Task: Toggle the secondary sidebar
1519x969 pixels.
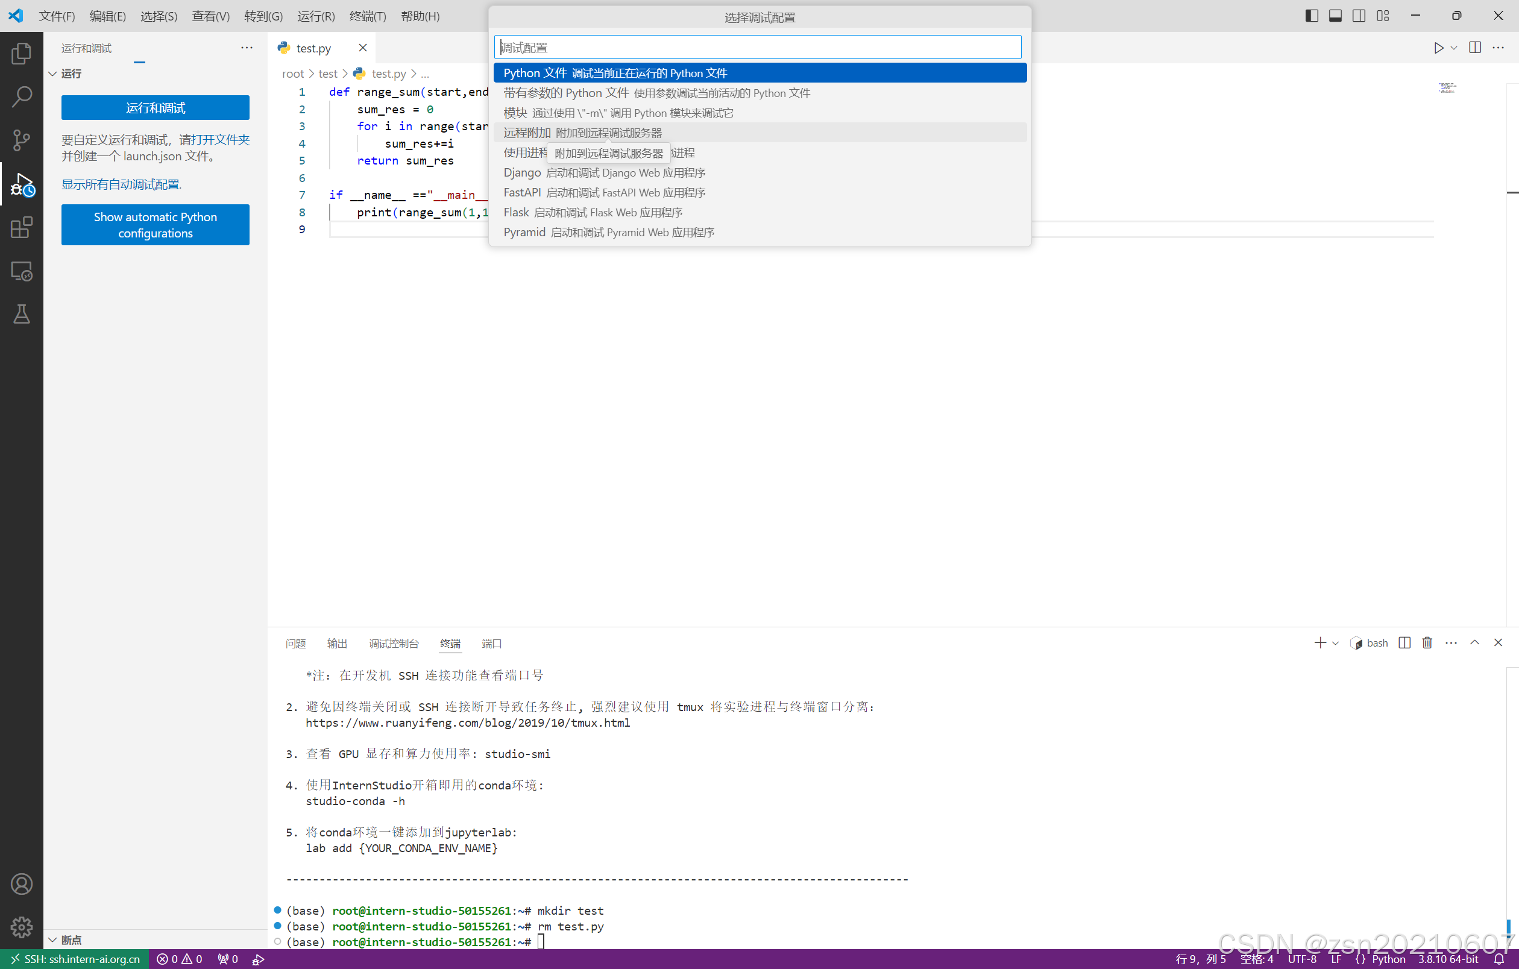Action: tap(1359, 15)
